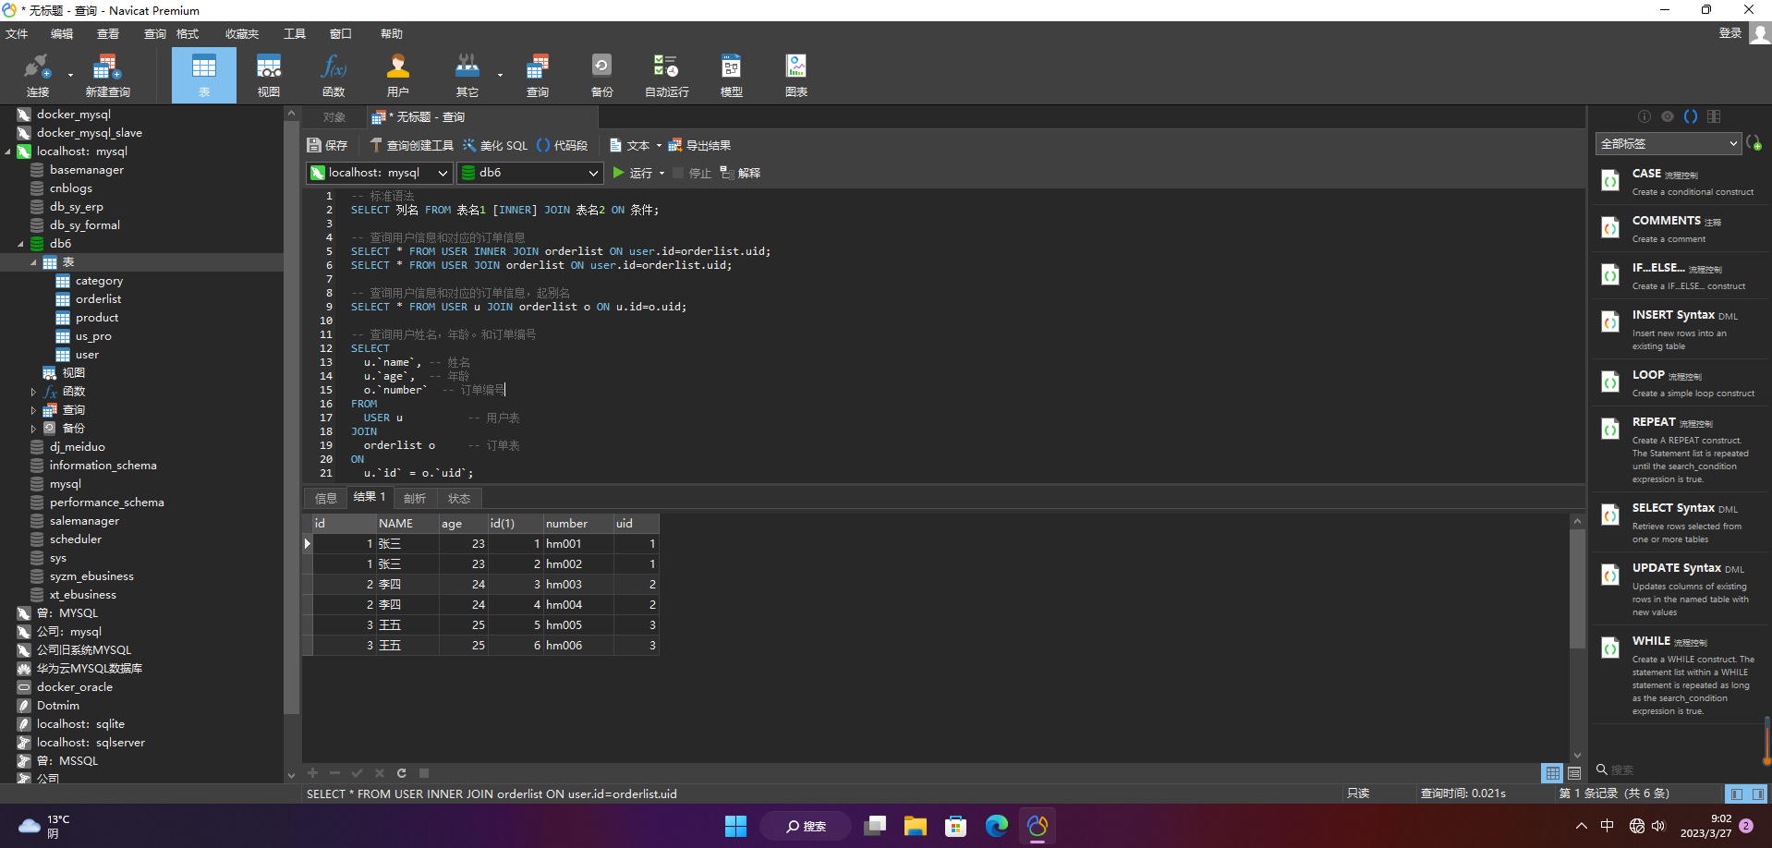Switch to the 剖析 (Profile) tab
Viewport: 1772px width, 848px height.
click(x=415, y=498)
